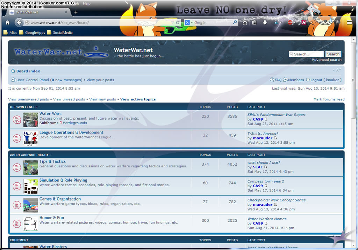Click the red S extension icon

click(304, 22)
